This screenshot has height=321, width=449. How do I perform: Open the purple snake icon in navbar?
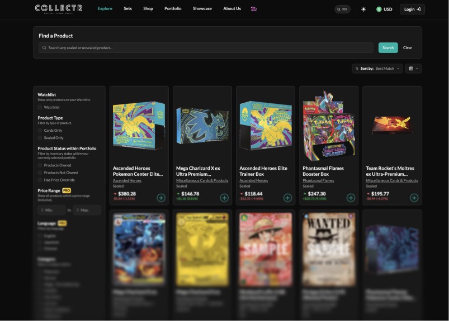253,9
